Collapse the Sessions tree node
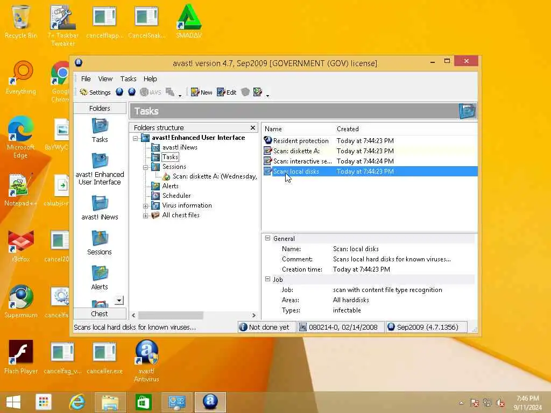The height and width of the screenshot is (413, 551). pyautogui.click(x=145, y=167)
